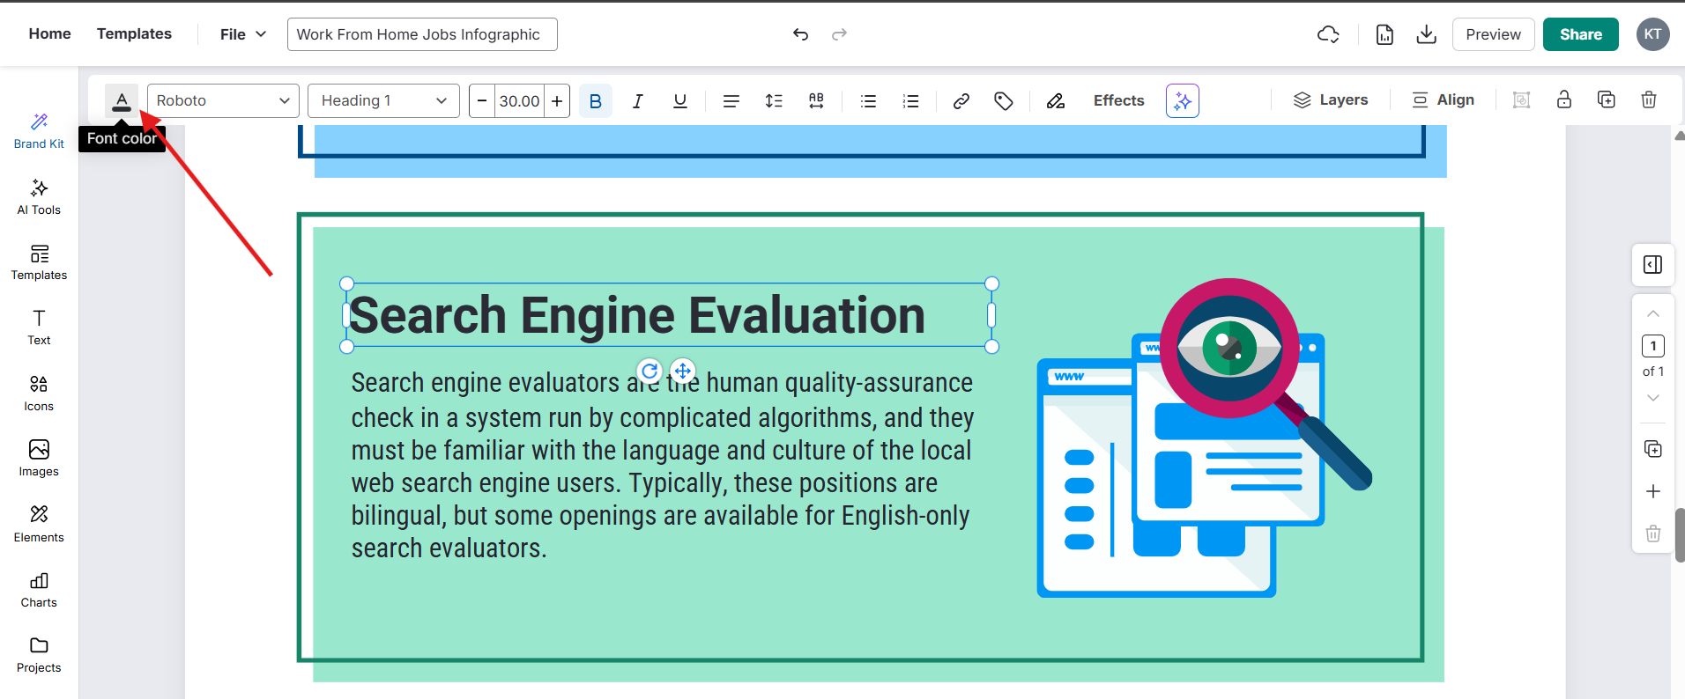The image size is (1685, 699).
Task: Open the Roboto font family dropdown
Action: [x=223, y=100]
